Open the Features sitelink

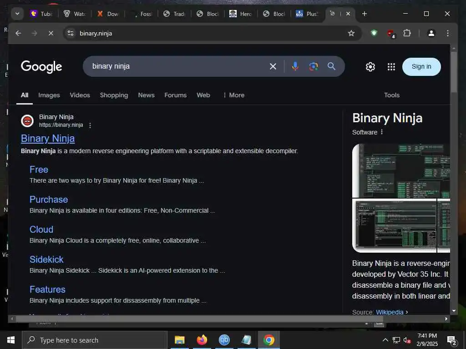click(47, 289)
